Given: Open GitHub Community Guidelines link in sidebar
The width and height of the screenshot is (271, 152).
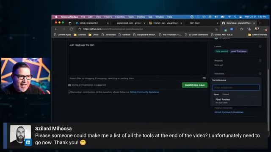Looking at the screenshot, I should click(x=229, y=112).
